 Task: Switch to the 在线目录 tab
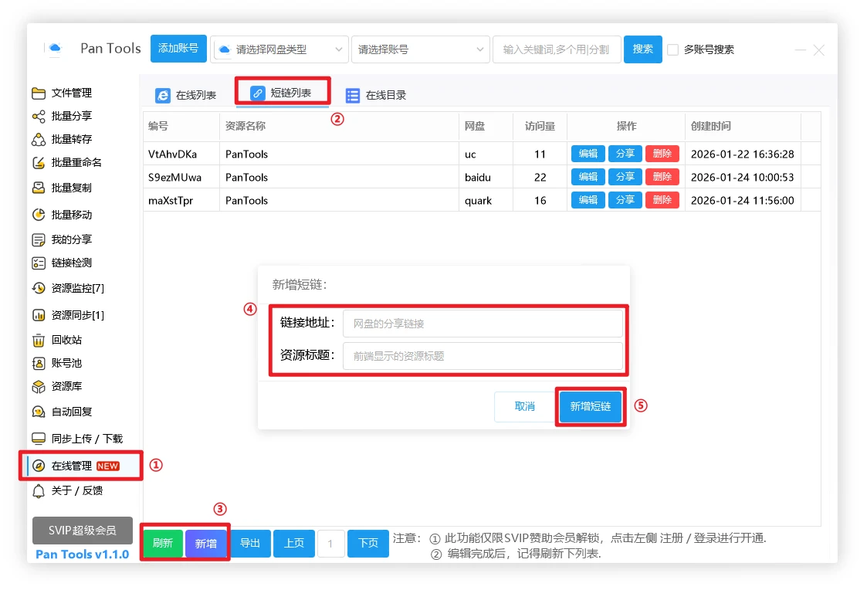click(376, 96)
